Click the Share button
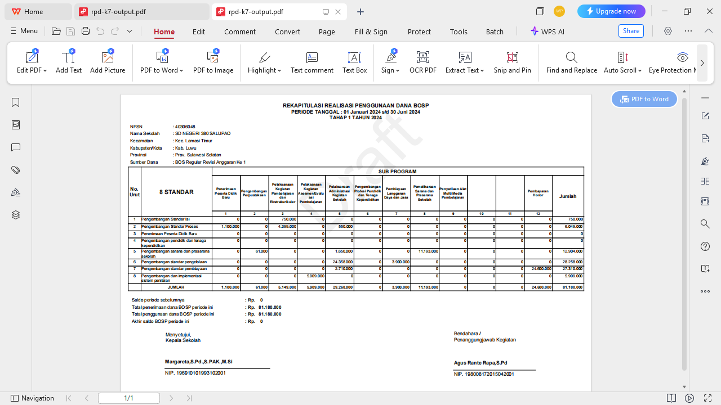Screen dimensions: 721x405 coord(631,31)
